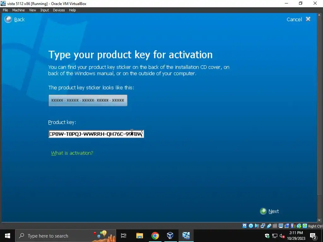Click the hard disk activity indicator
This screenshot has height=242, width=323.
(x=244, y=226)
